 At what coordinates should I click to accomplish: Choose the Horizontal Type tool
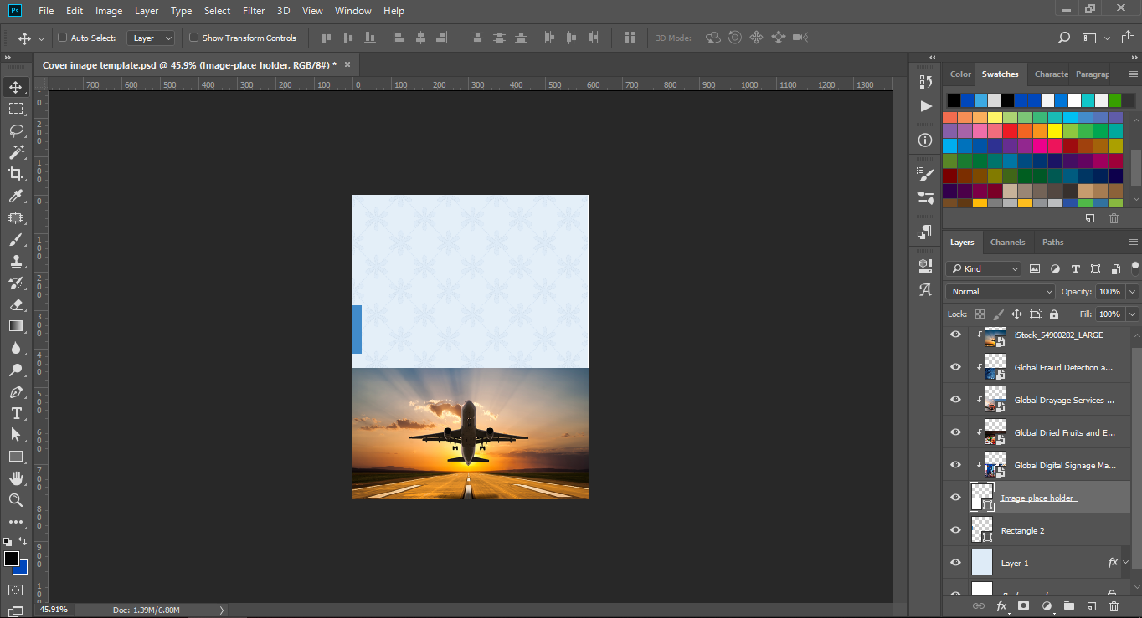pos(18,413)
